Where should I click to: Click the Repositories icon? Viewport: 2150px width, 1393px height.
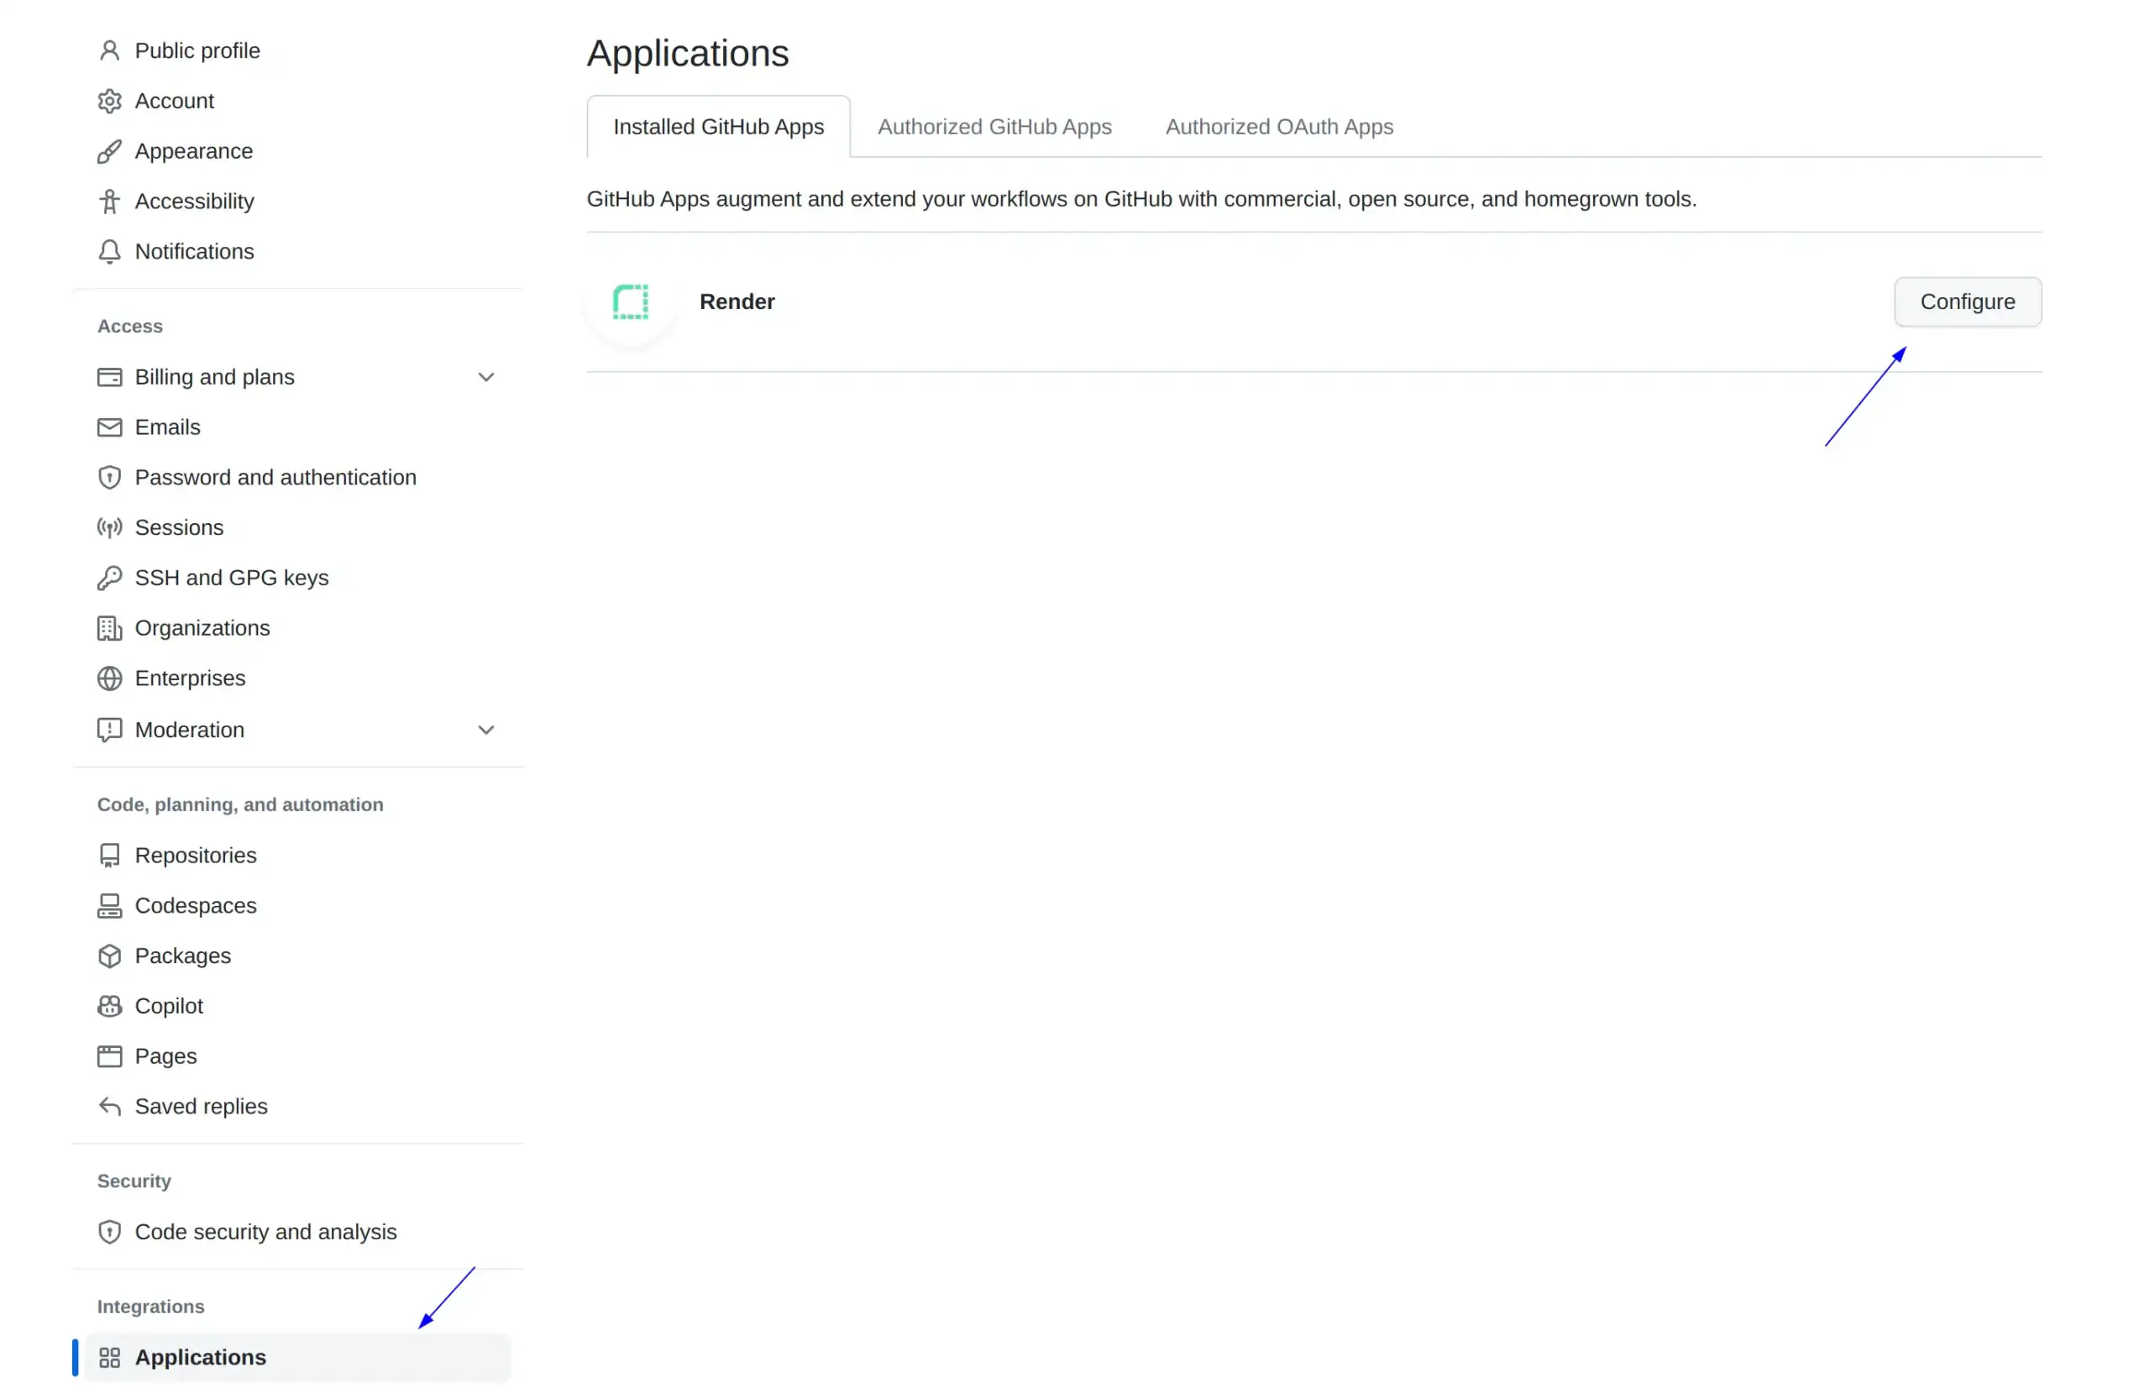111,856
